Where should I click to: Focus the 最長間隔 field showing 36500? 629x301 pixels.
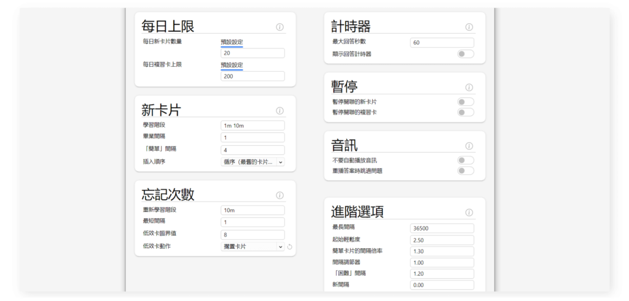[x=442, y=228]
